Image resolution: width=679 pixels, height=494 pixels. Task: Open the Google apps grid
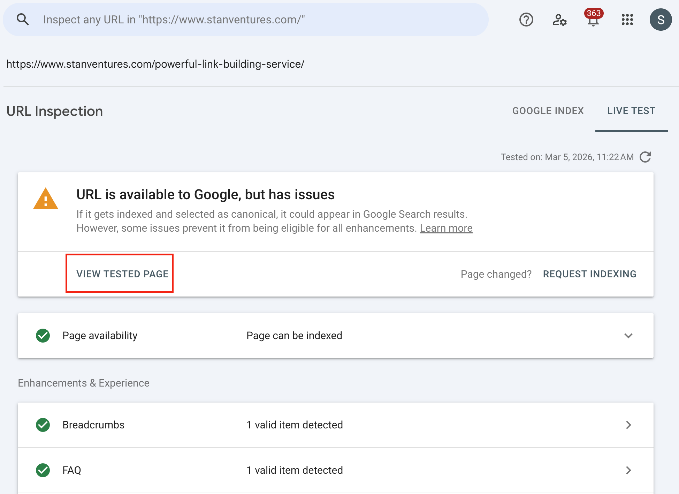627,20
